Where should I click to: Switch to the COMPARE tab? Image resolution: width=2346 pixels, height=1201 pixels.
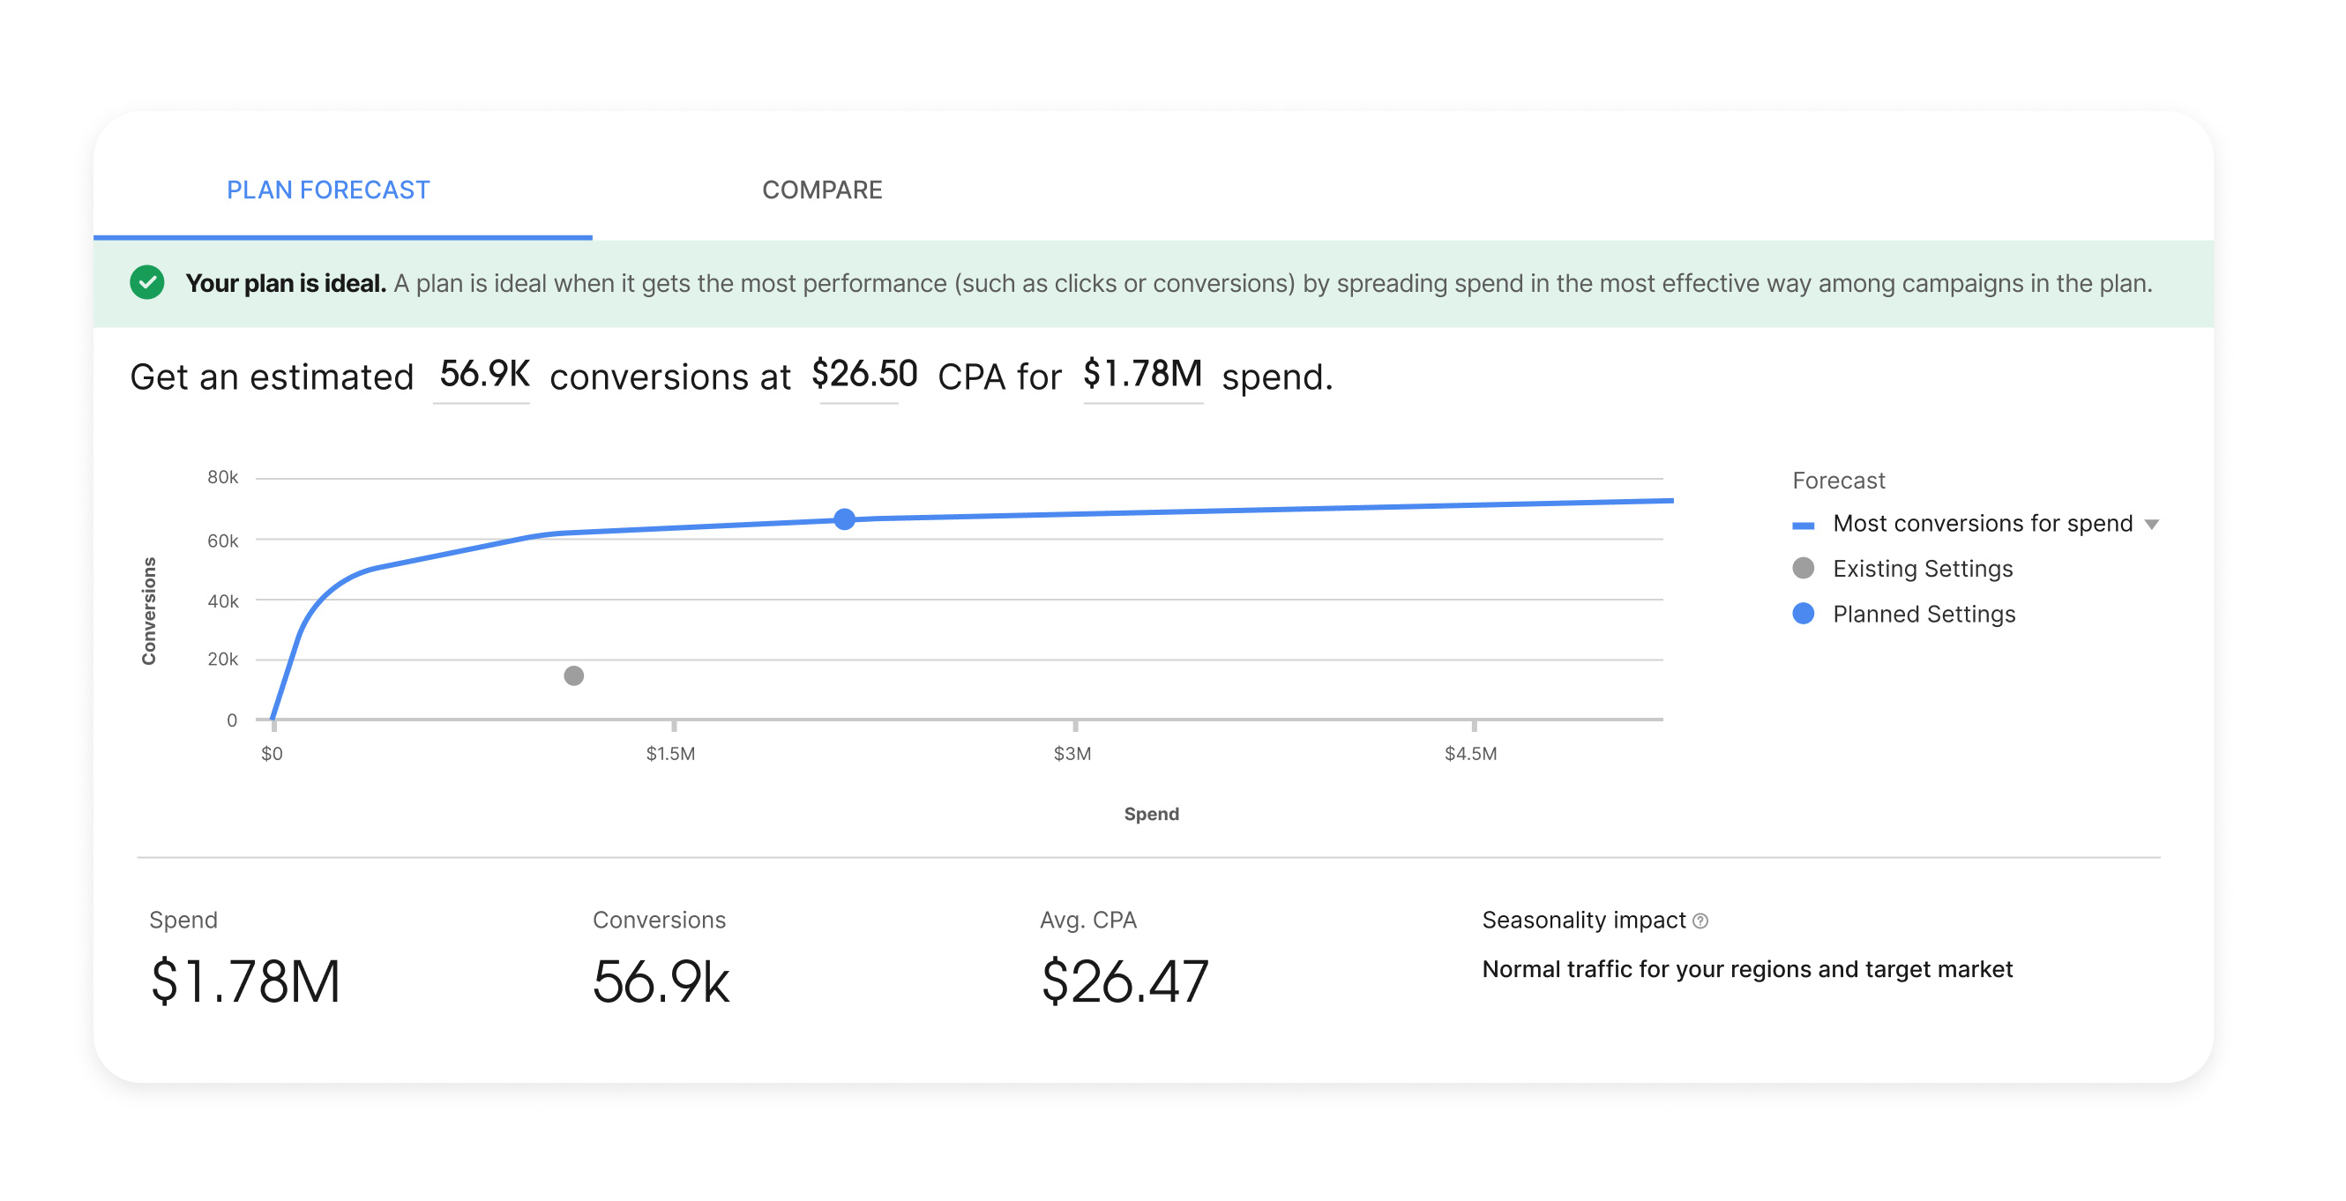(x=821, y=190)
